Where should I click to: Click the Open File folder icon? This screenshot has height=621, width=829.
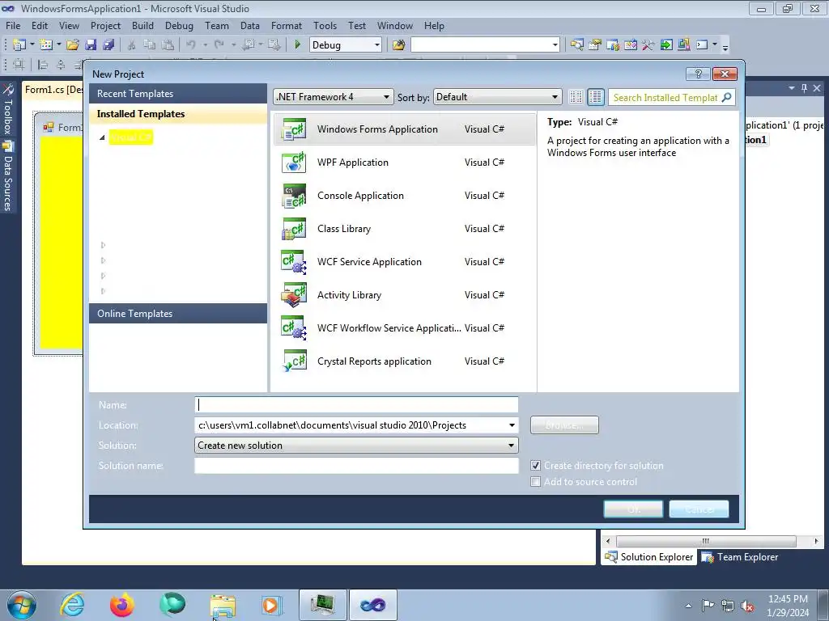pyautogui.click(x=73, y=45)
